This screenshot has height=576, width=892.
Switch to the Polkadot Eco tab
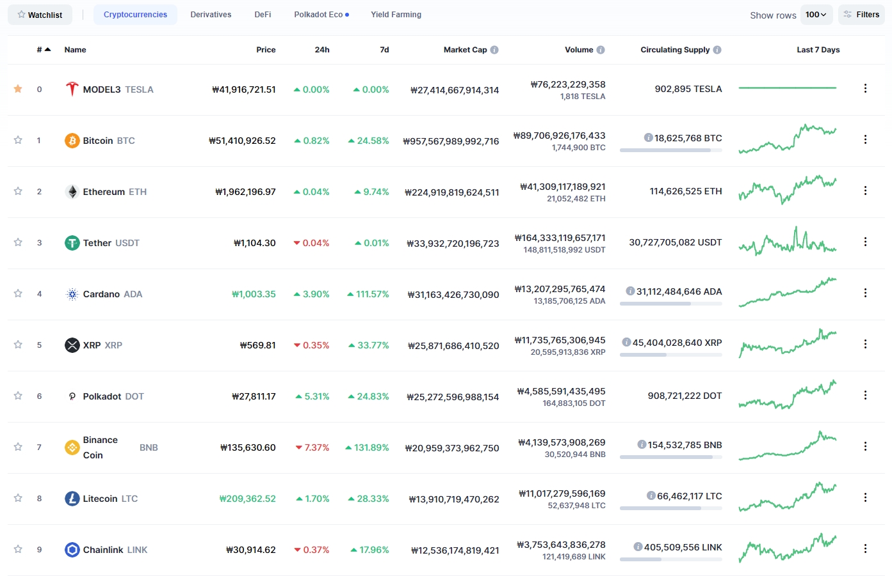[x=321, y=15]
